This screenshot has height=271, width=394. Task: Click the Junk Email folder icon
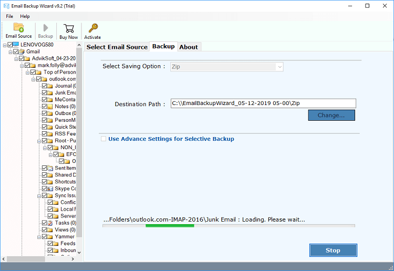tap(50, 92)
